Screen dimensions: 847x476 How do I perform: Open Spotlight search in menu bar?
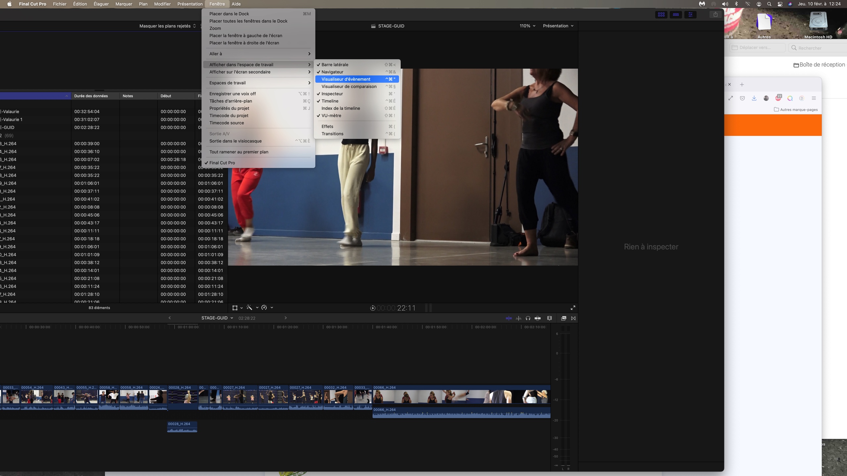click(769, 4)
